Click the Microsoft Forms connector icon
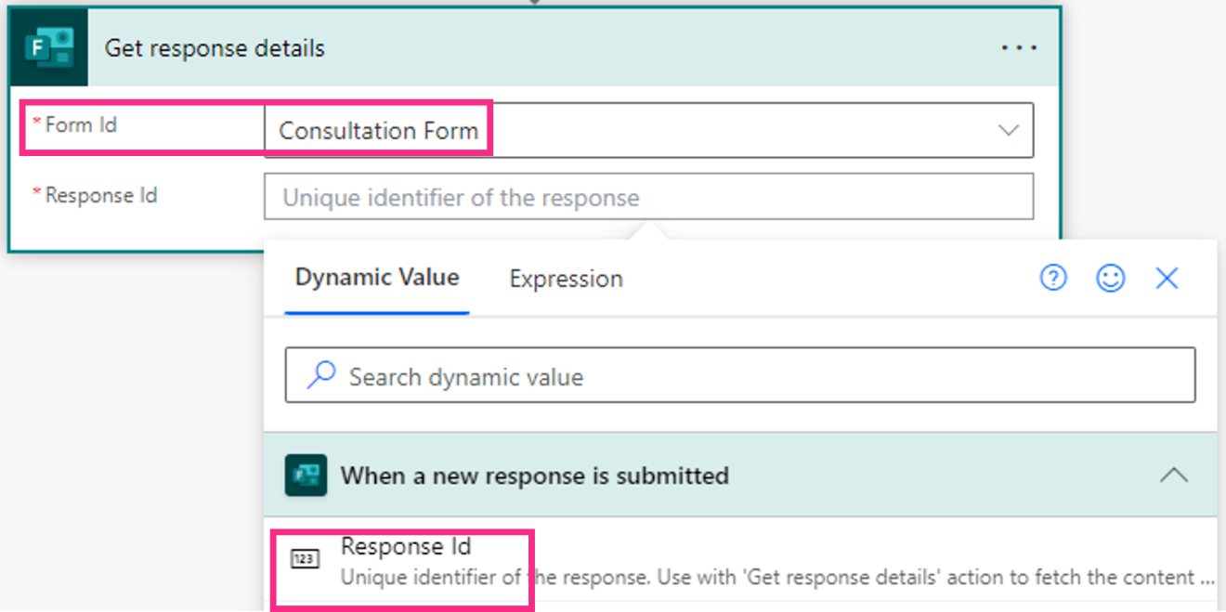 click(48, 46)
